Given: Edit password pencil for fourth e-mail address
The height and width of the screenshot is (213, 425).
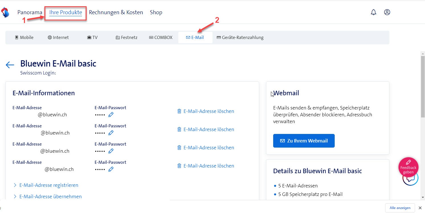Looking at the screenshot, I should point(111,169).
